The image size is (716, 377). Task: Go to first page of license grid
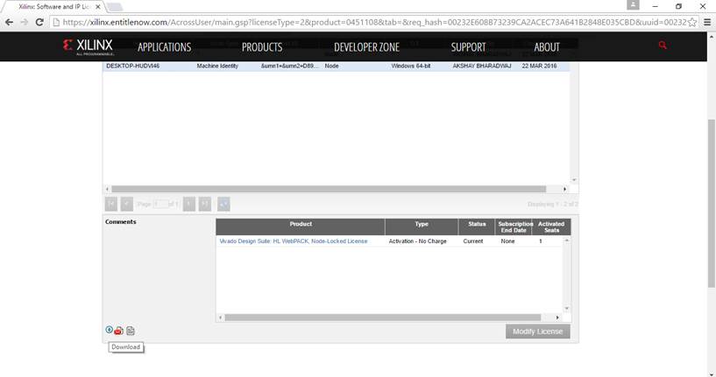point(111,204)
